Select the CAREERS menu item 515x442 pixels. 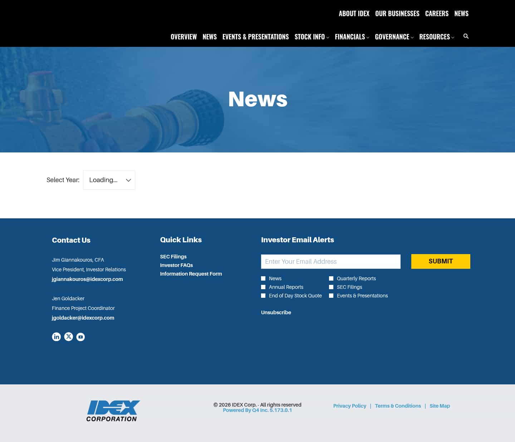click(437, 13)
